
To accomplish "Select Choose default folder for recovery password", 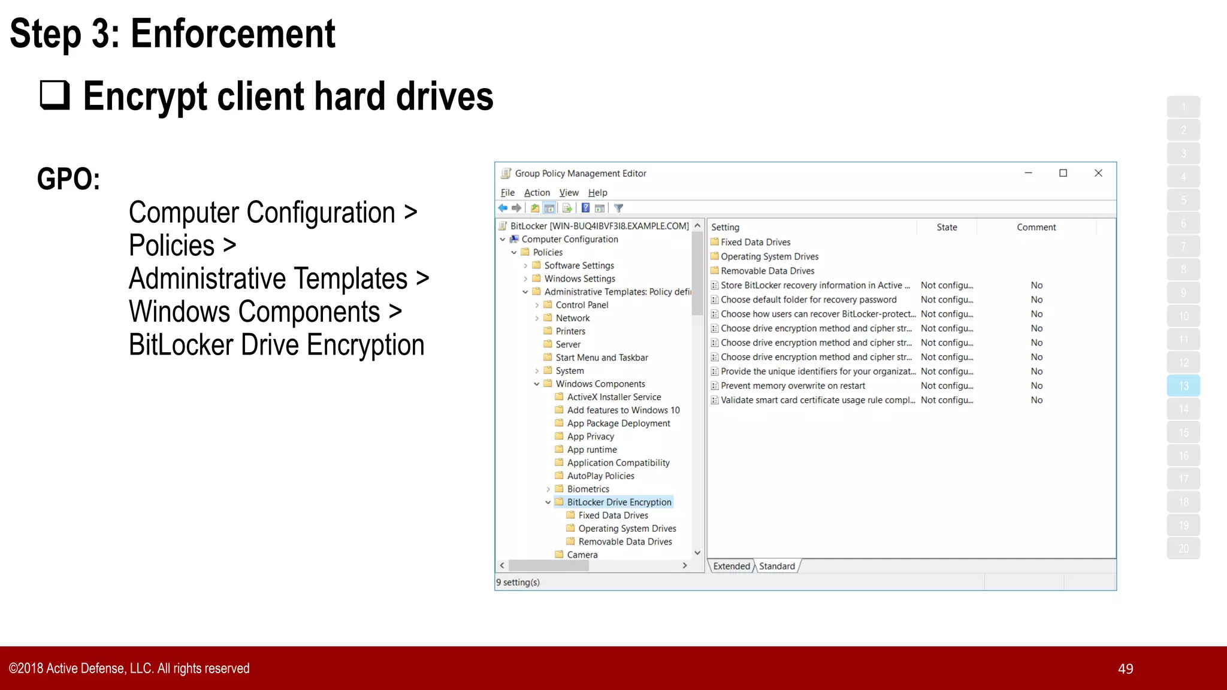I will pos(808,299).
